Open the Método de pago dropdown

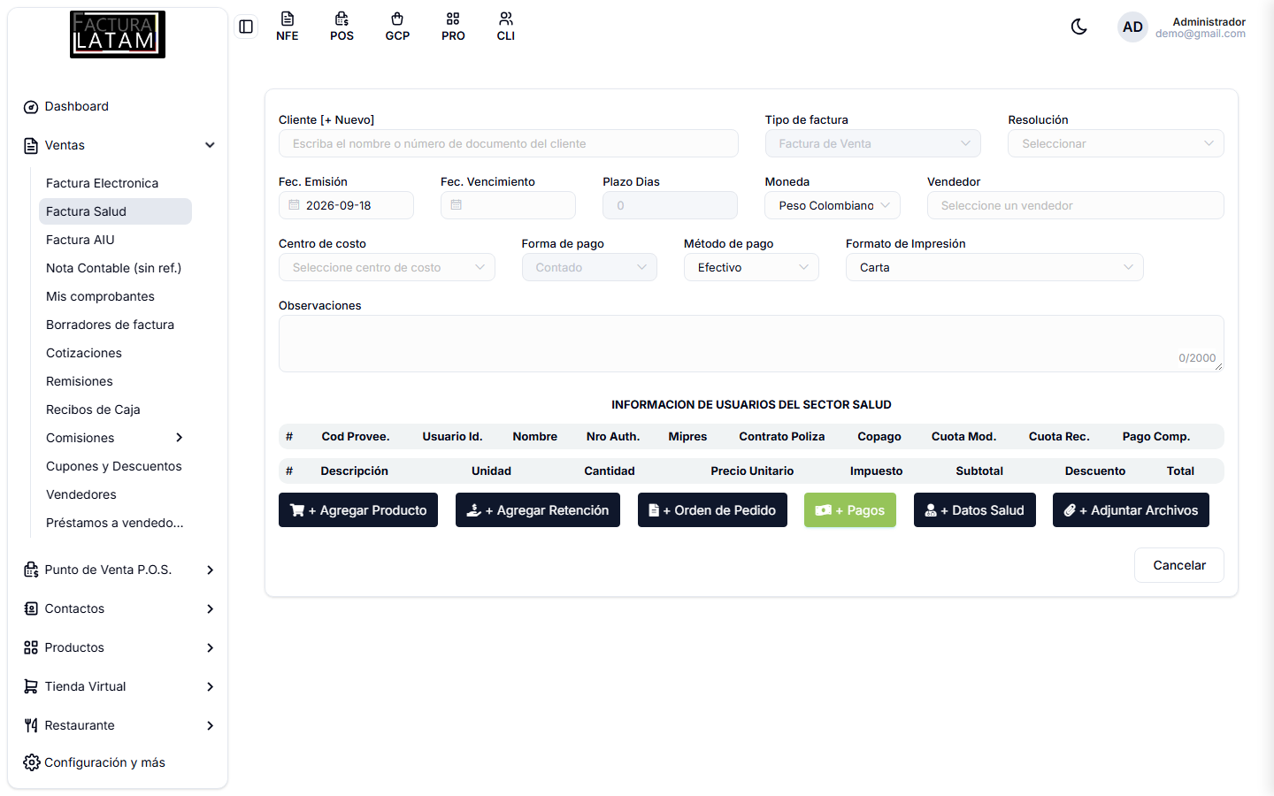[751, 267]
